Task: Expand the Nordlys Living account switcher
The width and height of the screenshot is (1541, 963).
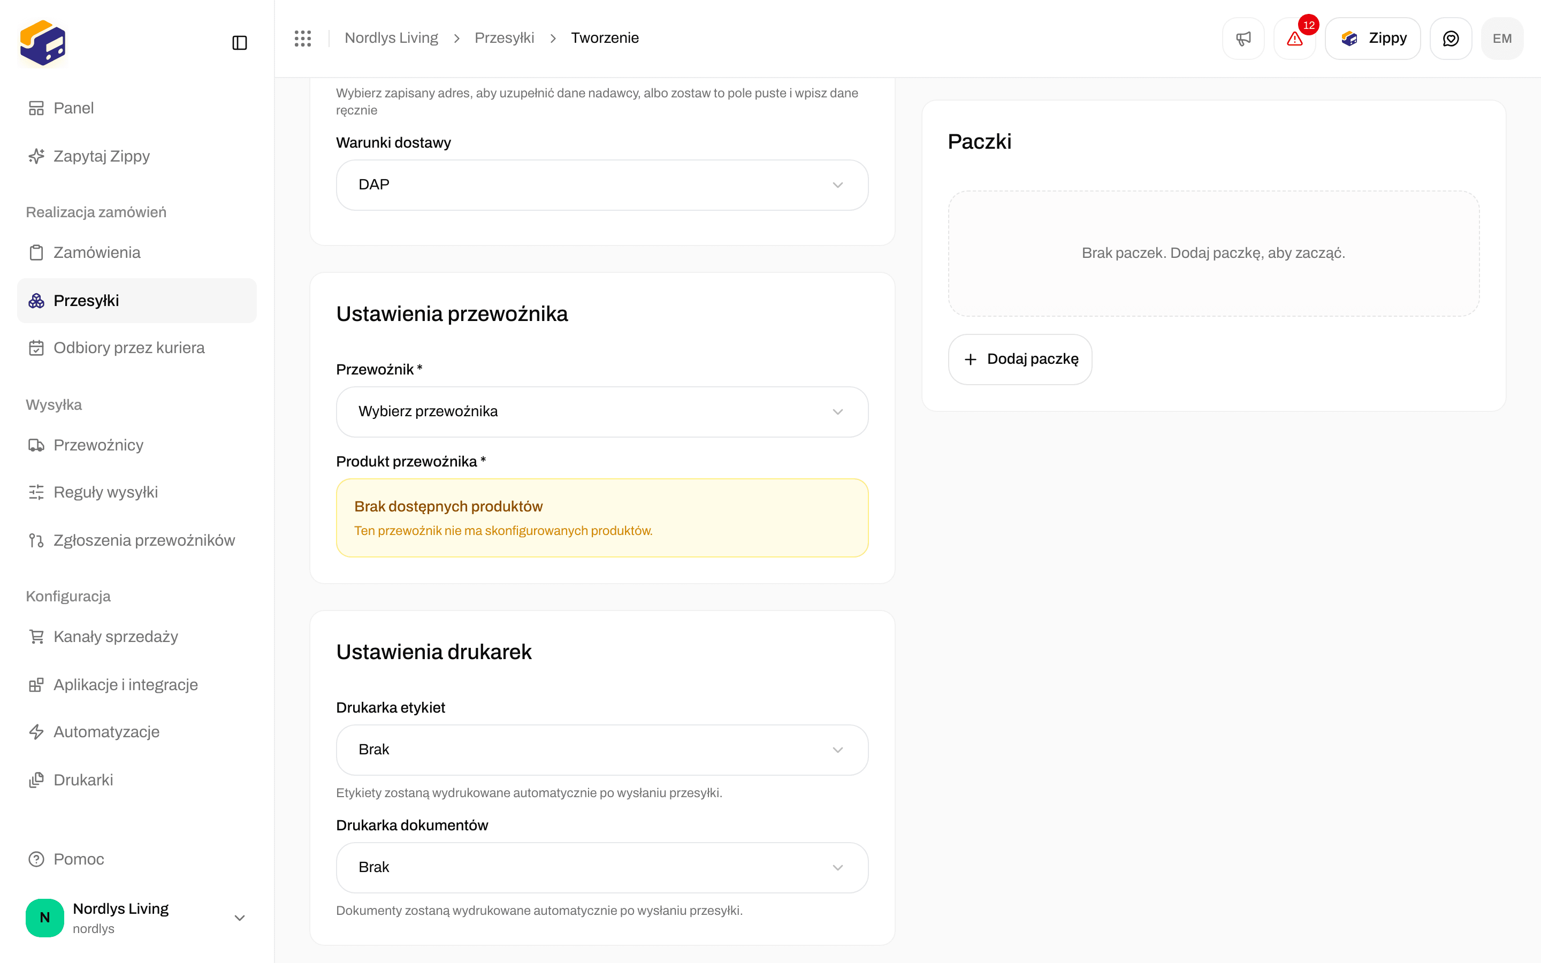Action: (x=137, y=918)
